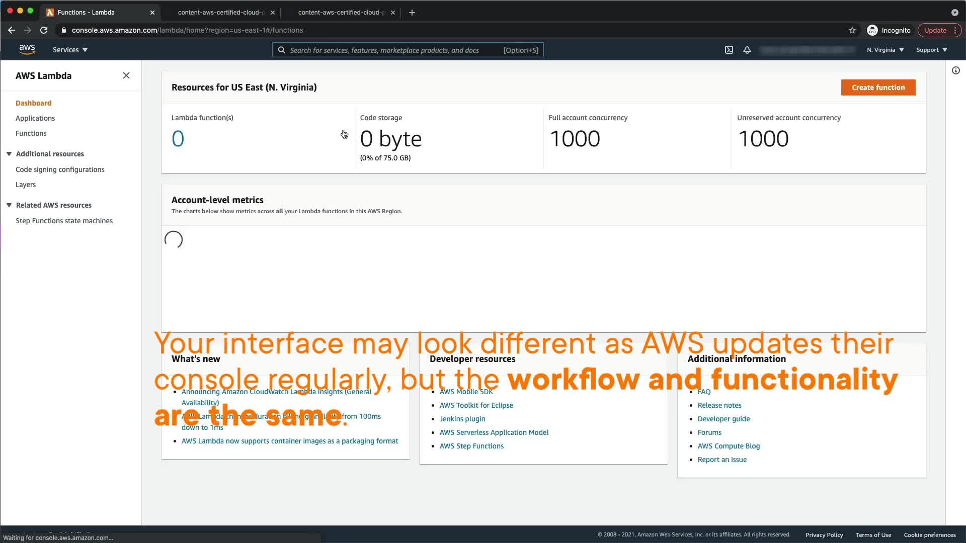Viewport: 966px width, 543px height.
Task: Click the AWS logo home icon
Action: tap(27, 49)
